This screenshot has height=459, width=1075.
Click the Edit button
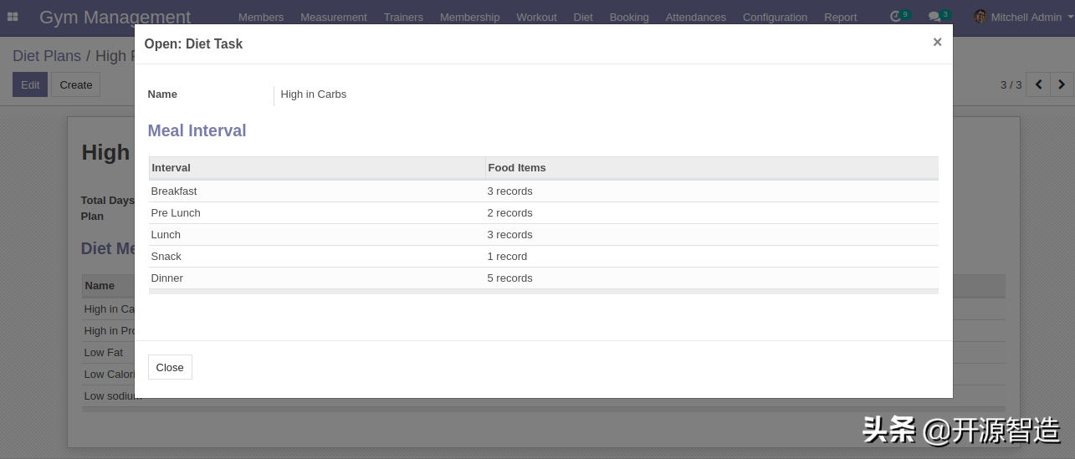(30, 84)
